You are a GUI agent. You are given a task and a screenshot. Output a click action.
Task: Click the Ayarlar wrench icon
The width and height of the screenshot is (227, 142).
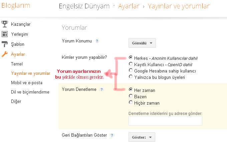pos(5,54)
